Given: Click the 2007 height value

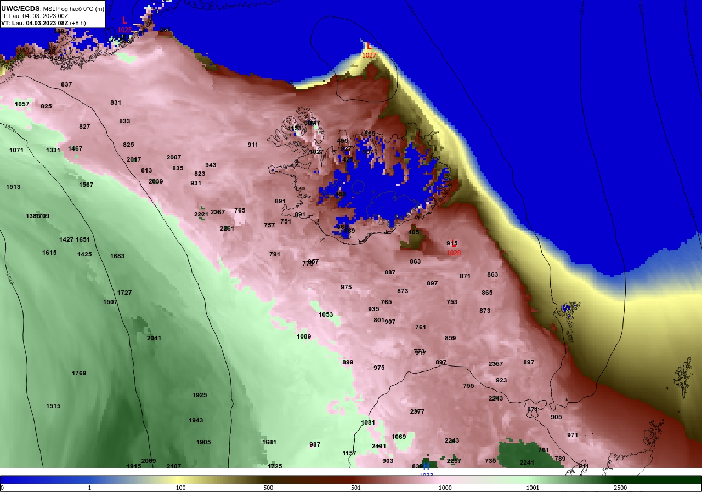Looking at the screenshot, I should (x=174, y=157).
